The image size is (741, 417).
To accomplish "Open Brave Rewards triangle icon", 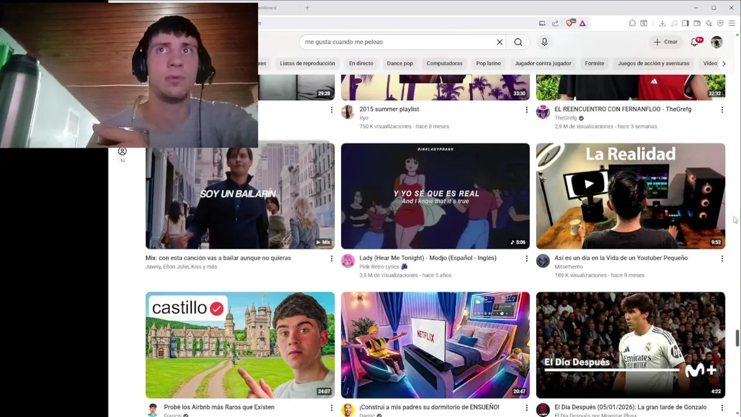I will tap(582, 23).
